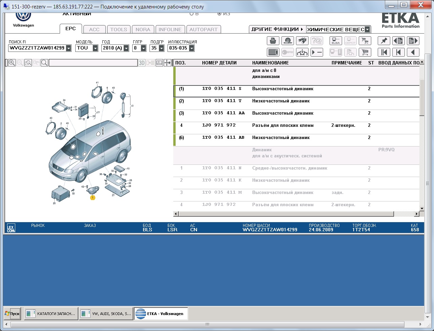Click the plain magnifier search icon
Viewport: 434px width, 331px height.
click(x=44, y=63)
